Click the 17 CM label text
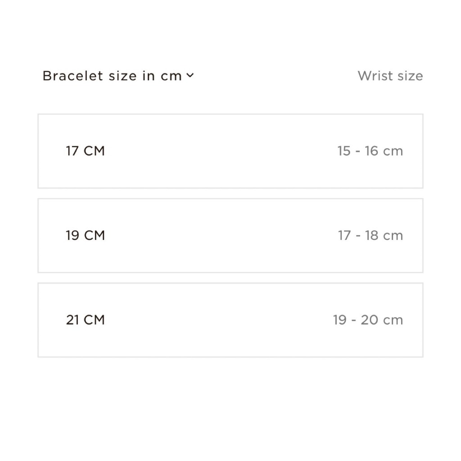The width and height of the screenshot is (461, 461). click(85, 151)
